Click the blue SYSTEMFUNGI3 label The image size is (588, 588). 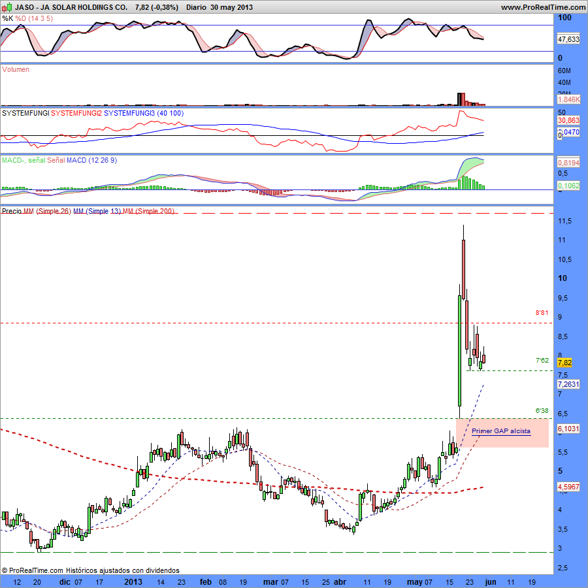(129, 113)
